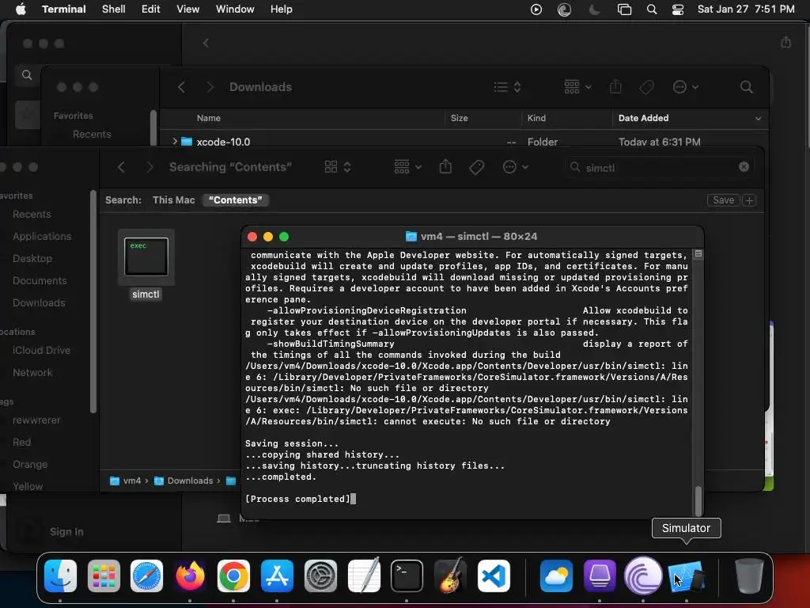Open the App Store Dock icon

(277, 576)
